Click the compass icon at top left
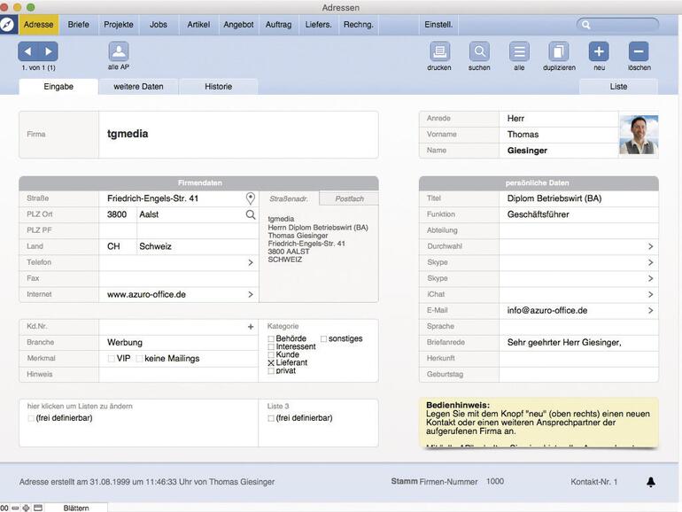 point(7,25)
